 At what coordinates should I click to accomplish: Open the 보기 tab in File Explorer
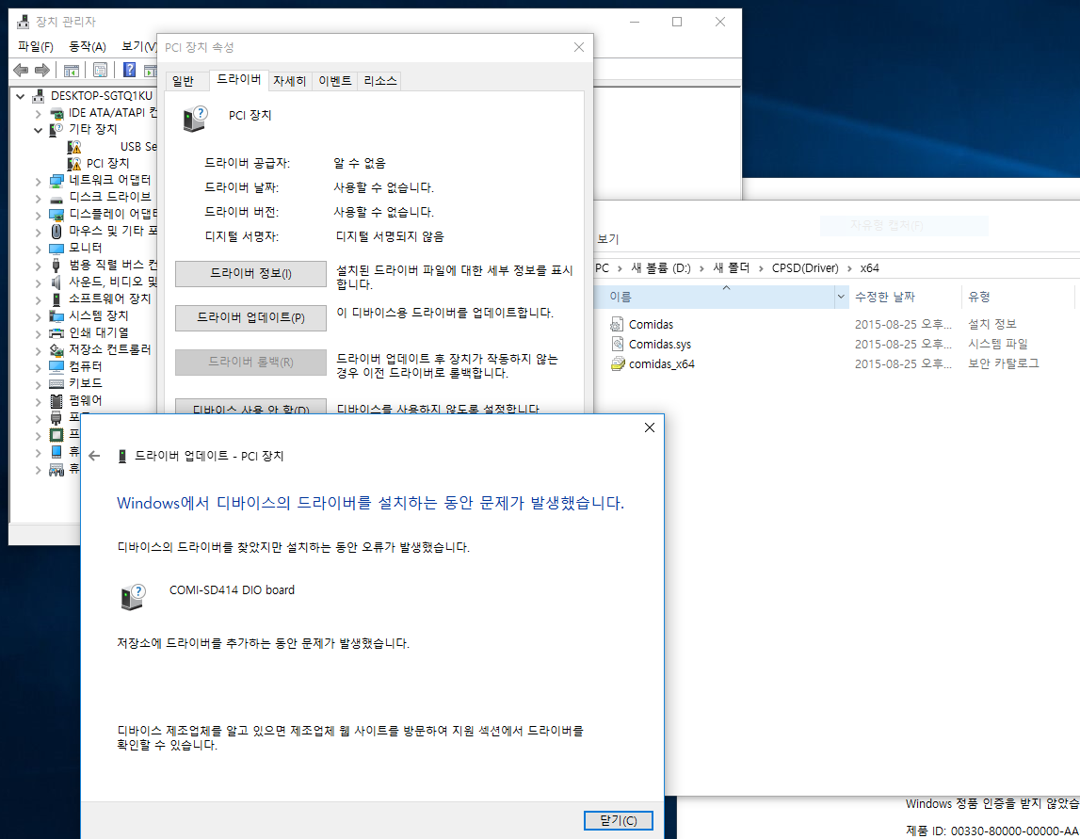tap(608, 239)
